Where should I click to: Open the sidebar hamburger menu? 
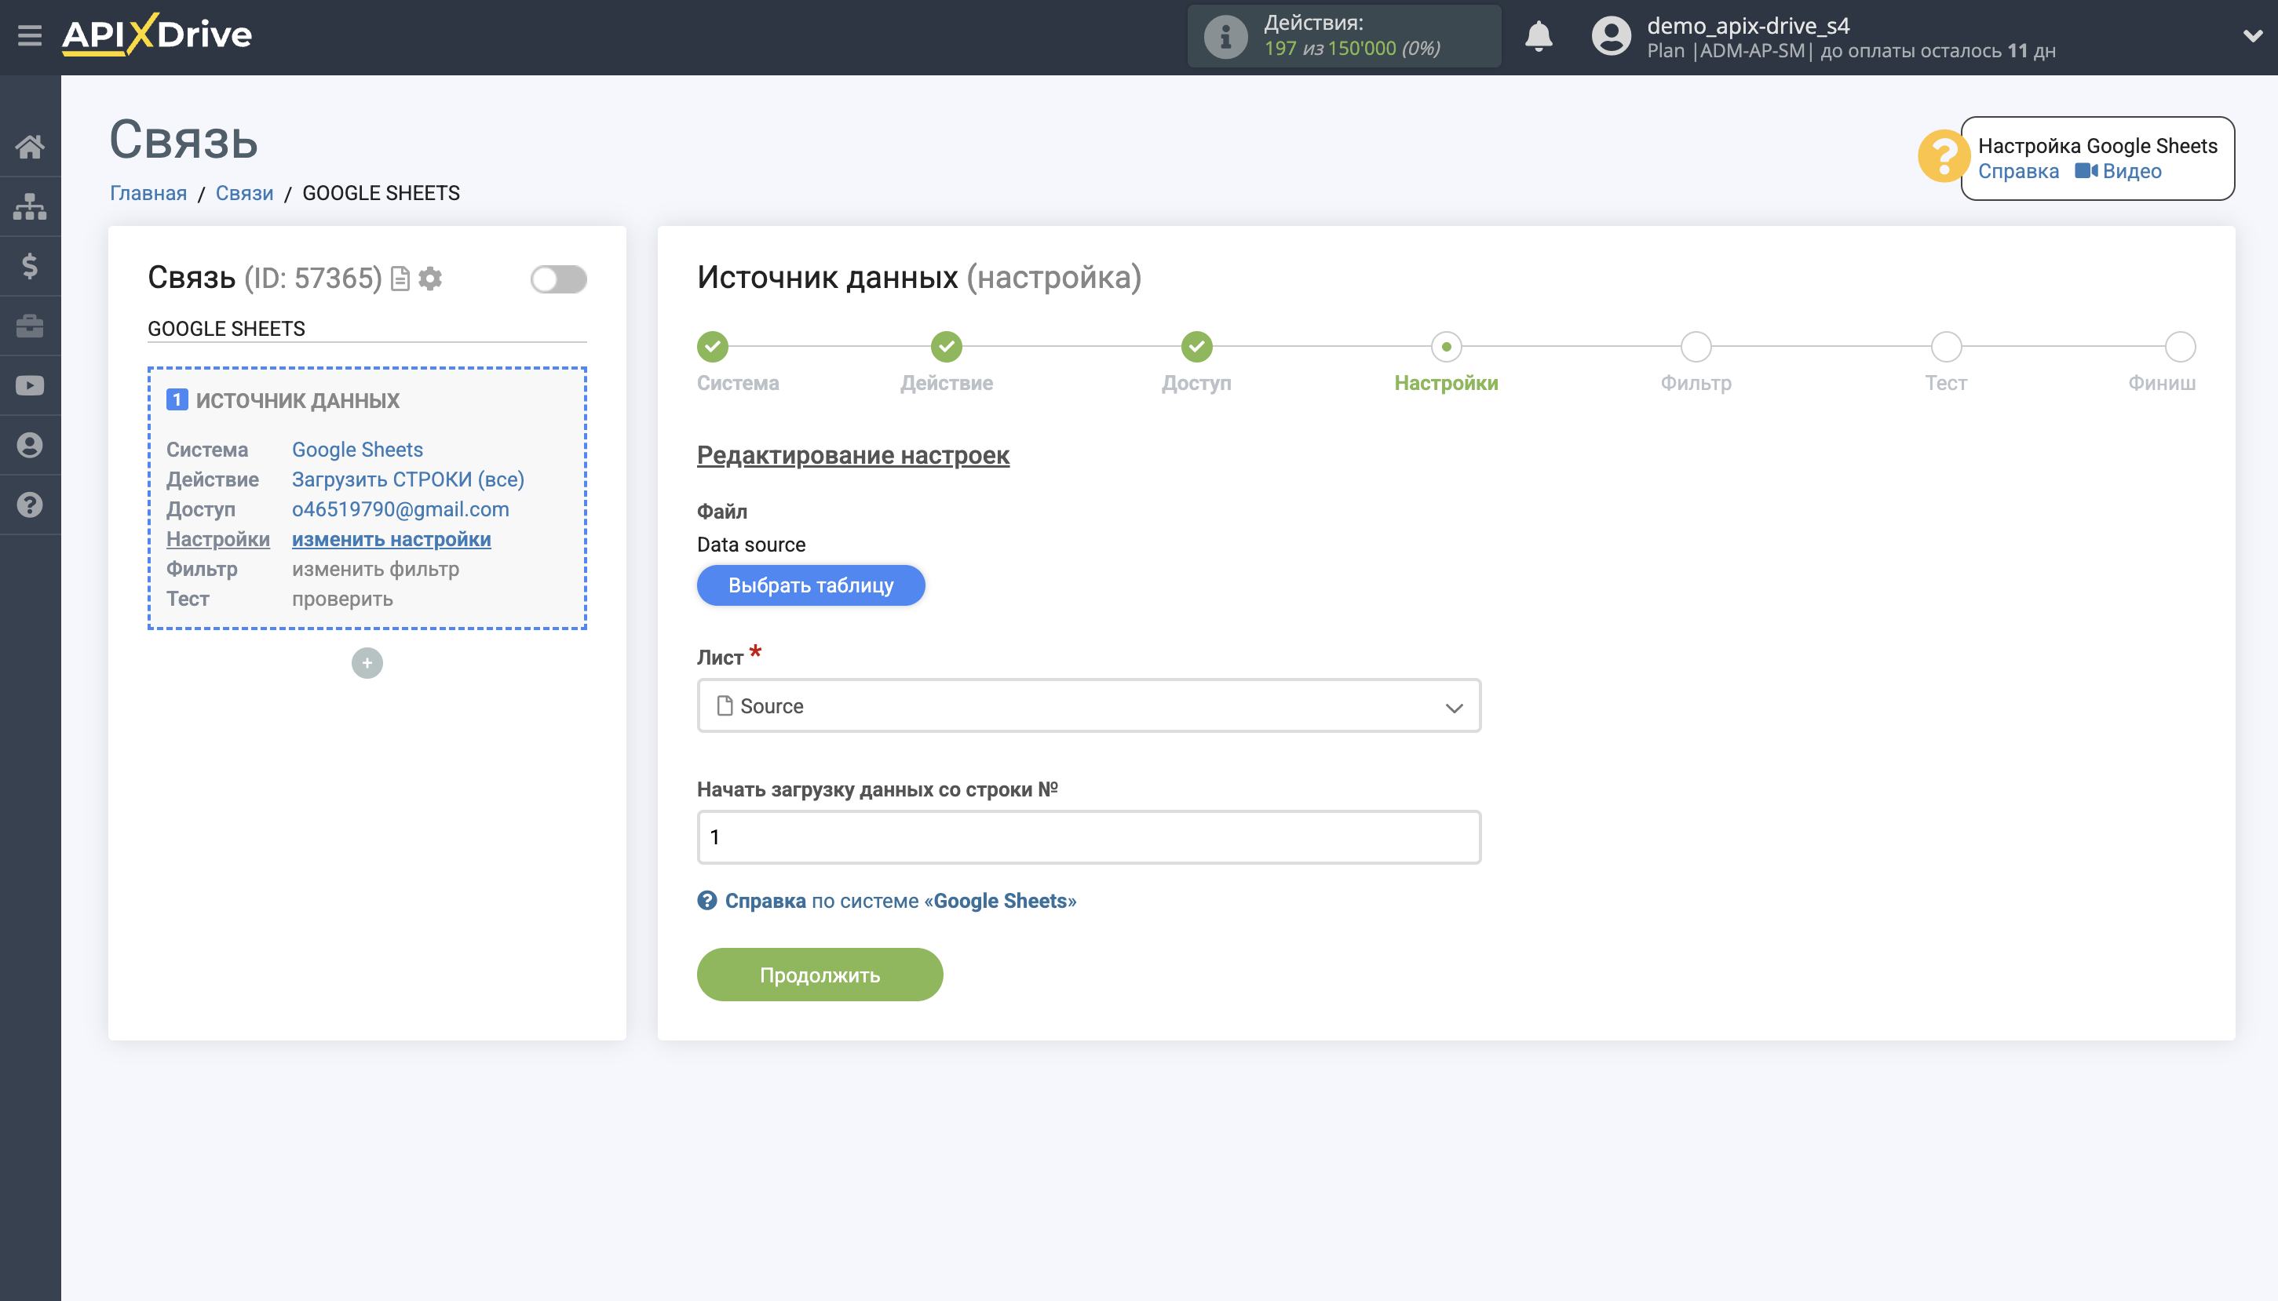pyautogui.click(x=30, y=34)
